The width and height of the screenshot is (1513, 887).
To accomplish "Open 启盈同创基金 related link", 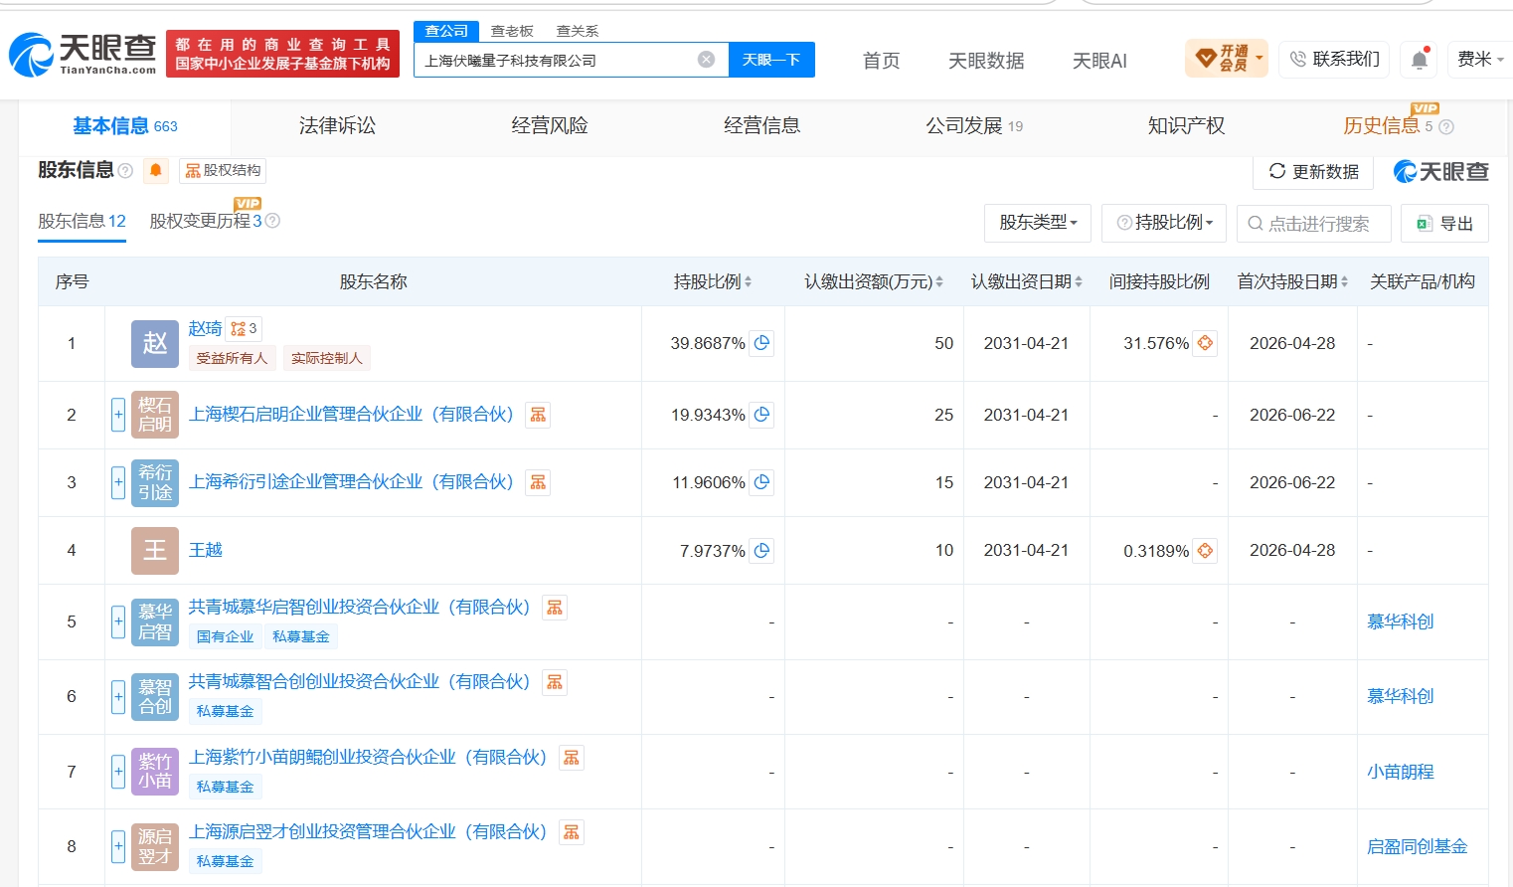I will (x=1418, y=846).
